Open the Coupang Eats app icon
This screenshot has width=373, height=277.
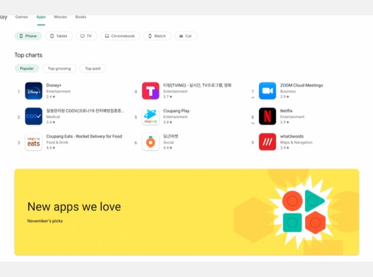click(x=33, y=142)
